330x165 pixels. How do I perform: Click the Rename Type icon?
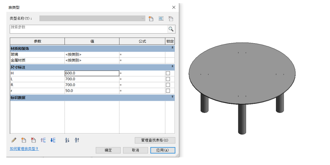click(161, 18)
